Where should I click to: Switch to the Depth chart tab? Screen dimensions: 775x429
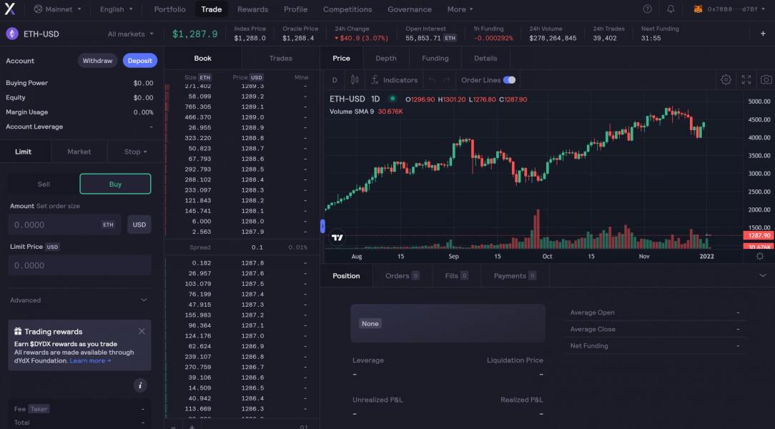[386, 59]
